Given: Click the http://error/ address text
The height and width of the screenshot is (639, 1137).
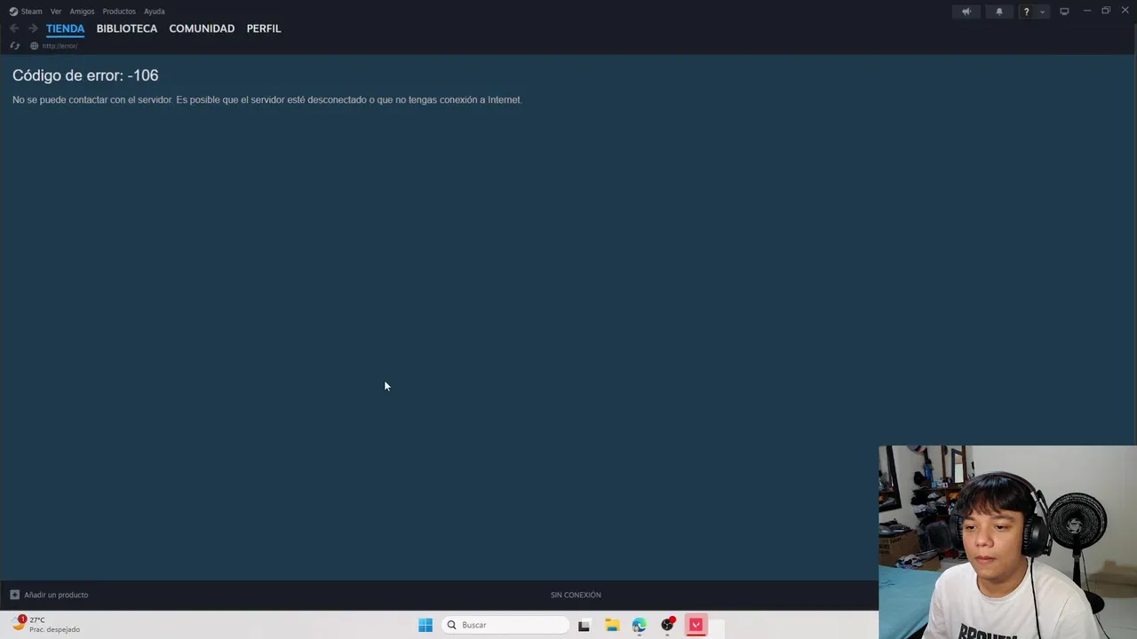Looking at the screenshot, I should (x=60, y=45).
